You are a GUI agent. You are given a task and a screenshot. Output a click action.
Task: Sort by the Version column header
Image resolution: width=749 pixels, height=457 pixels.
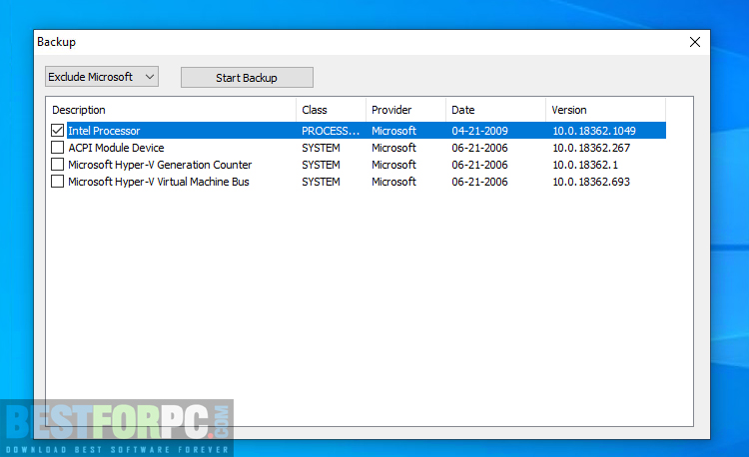(605, 110)
